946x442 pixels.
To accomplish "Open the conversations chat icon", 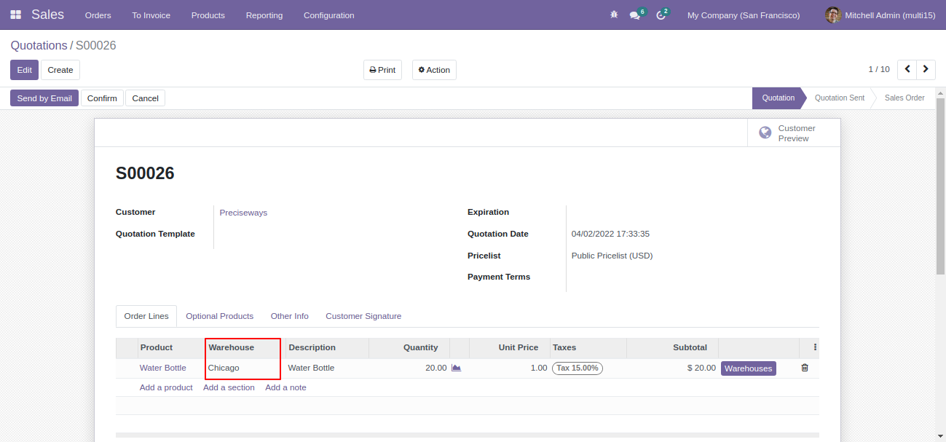I will (x=634, y=15).
